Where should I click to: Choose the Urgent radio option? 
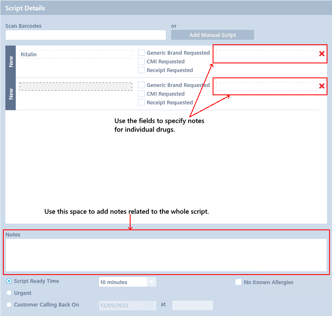pos(9,293)
